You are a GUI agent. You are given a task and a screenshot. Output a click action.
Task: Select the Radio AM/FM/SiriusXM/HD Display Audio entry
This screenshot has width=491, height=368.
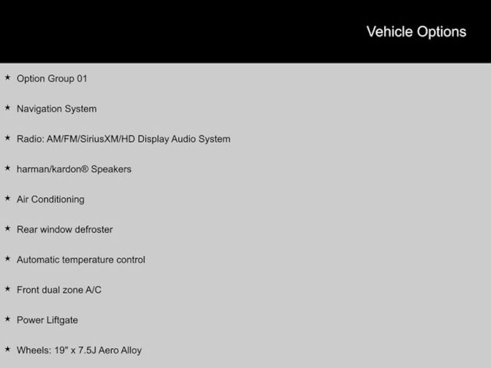tap(123, 139)
